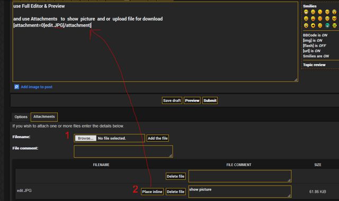The width and height of the screenshot is (339, 201).
Task: Select the Attachments tab
Action: 44,116
